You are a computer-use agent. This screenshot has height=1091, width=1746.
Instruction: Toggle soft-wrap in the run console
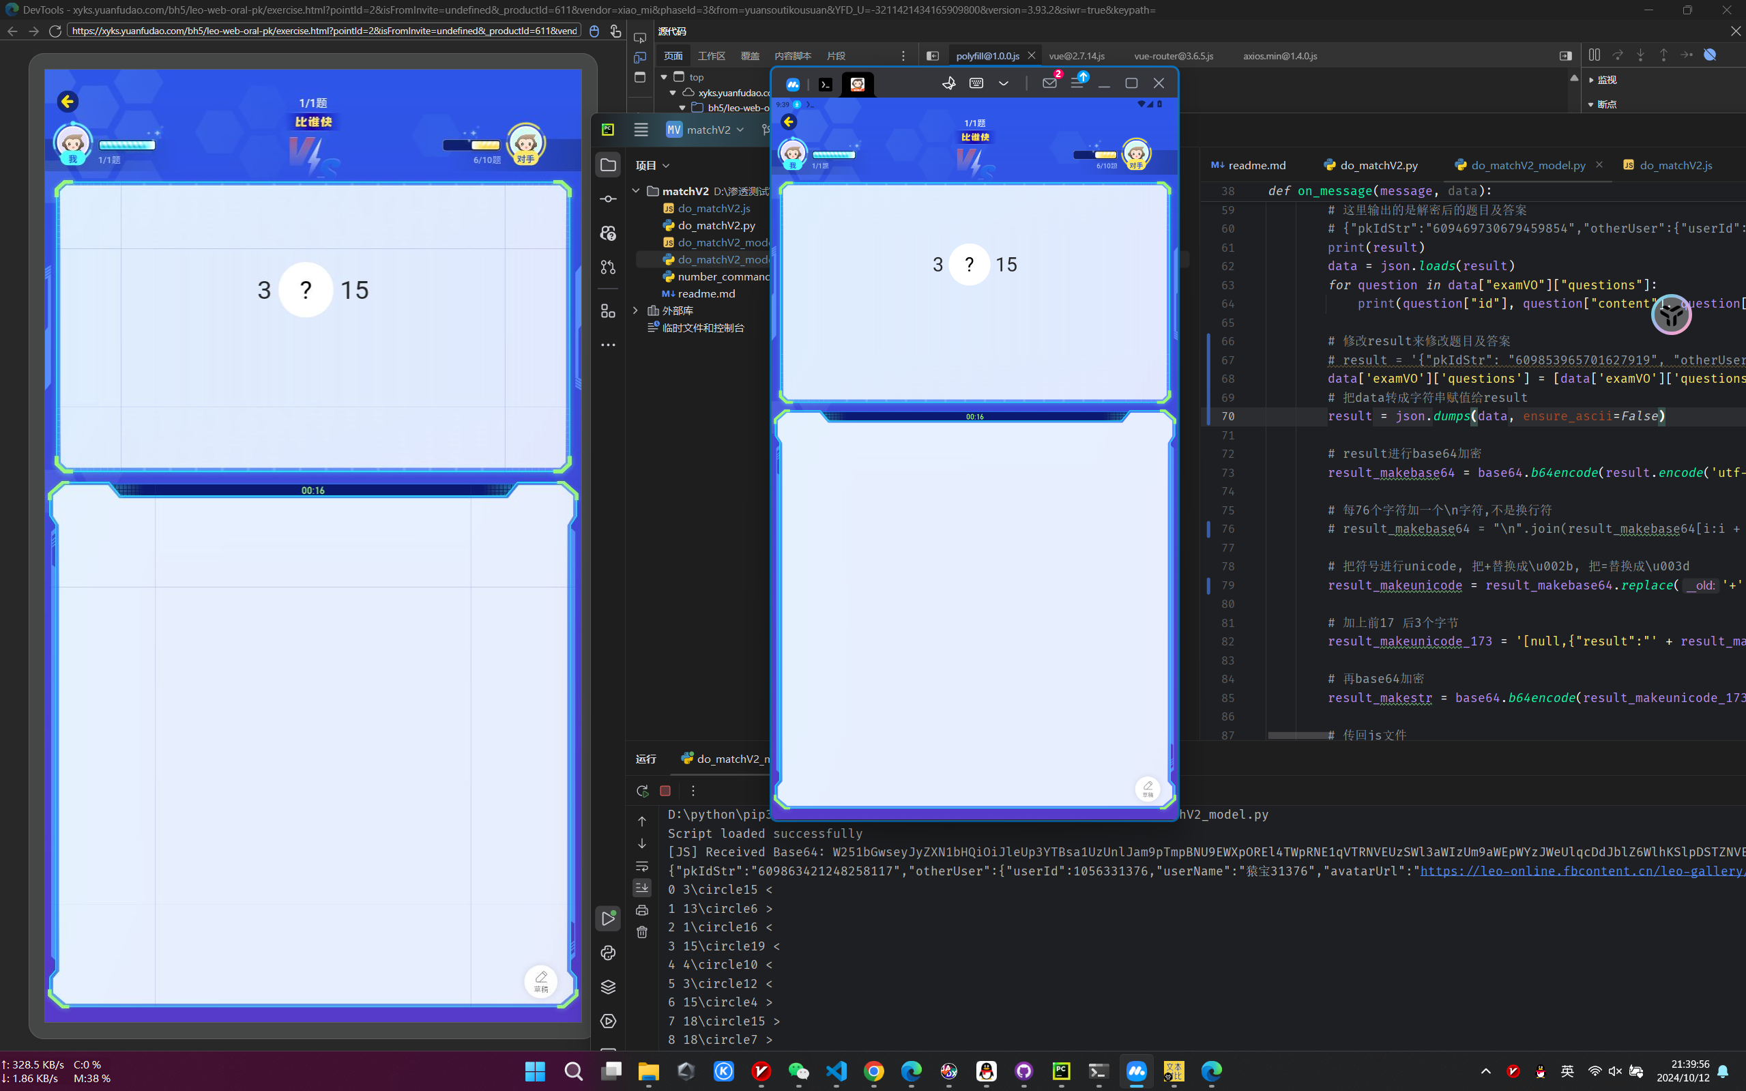642,866
